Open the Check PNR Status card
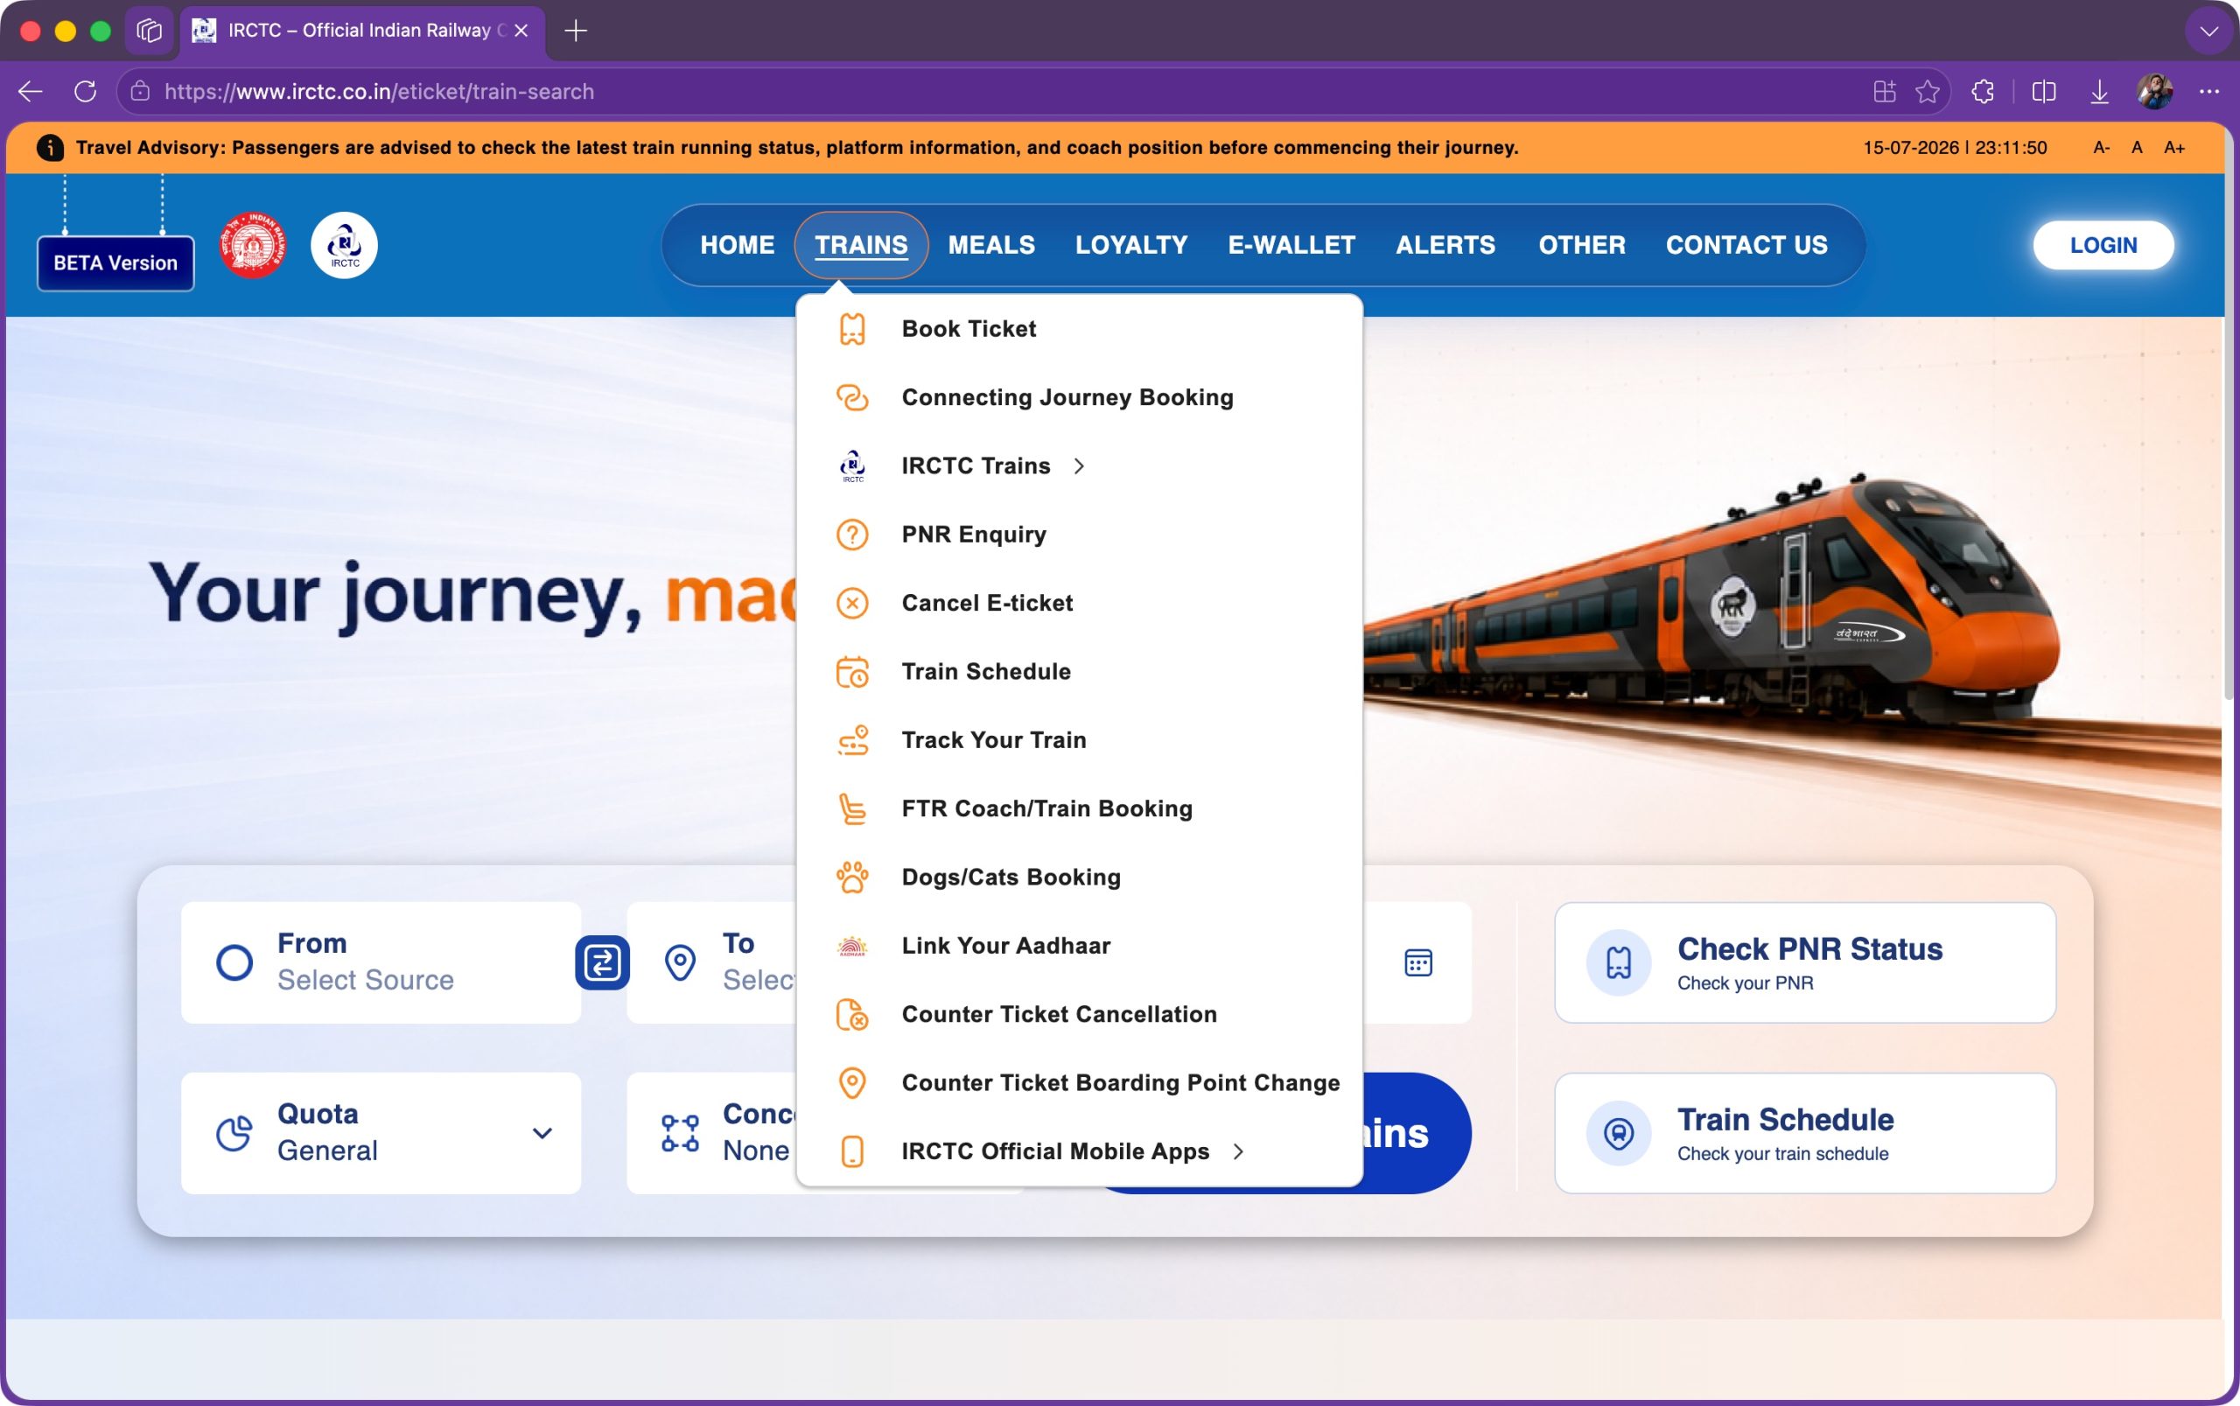The image size is (2240, 1406). 1805,962
